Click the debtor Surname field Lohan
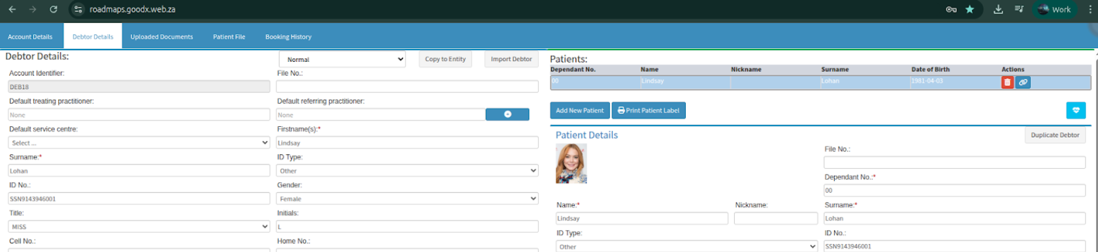Image resolution: width=1098 pixels, height=252 pixels. (x=139, y=171)
